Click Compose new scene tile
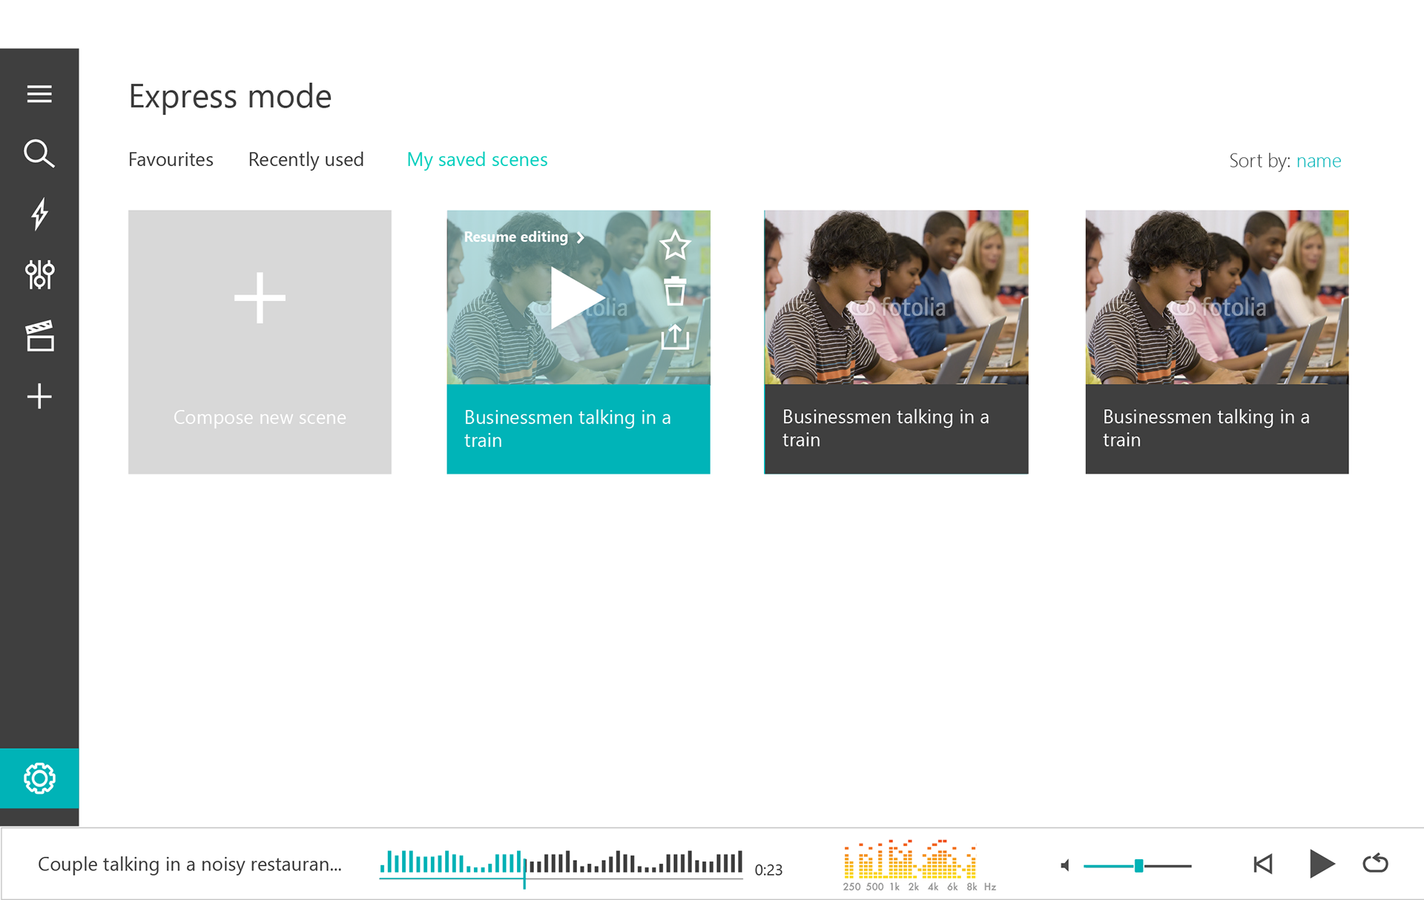The height and width of the screenshot is (900, 1424). click(x=260, y=342)
